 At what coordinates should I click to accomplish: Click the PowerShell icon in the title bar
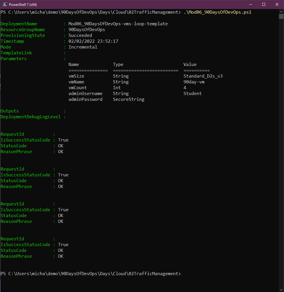(x=4, y=4)
